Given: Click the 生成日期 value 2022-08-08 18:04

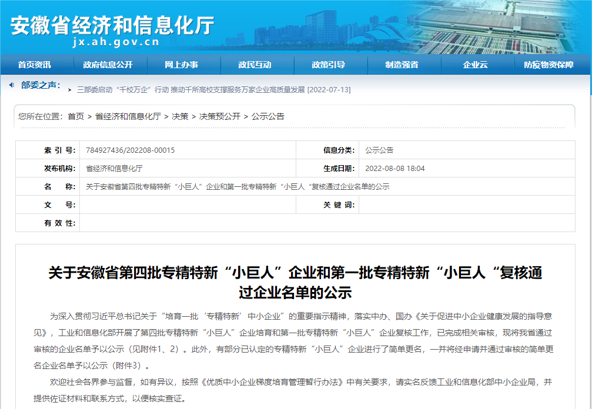Looking at the screenshot, I should (394, 169).
